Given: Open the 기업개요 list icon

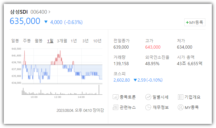Looking at the screenshot, I should pos(181,97).
